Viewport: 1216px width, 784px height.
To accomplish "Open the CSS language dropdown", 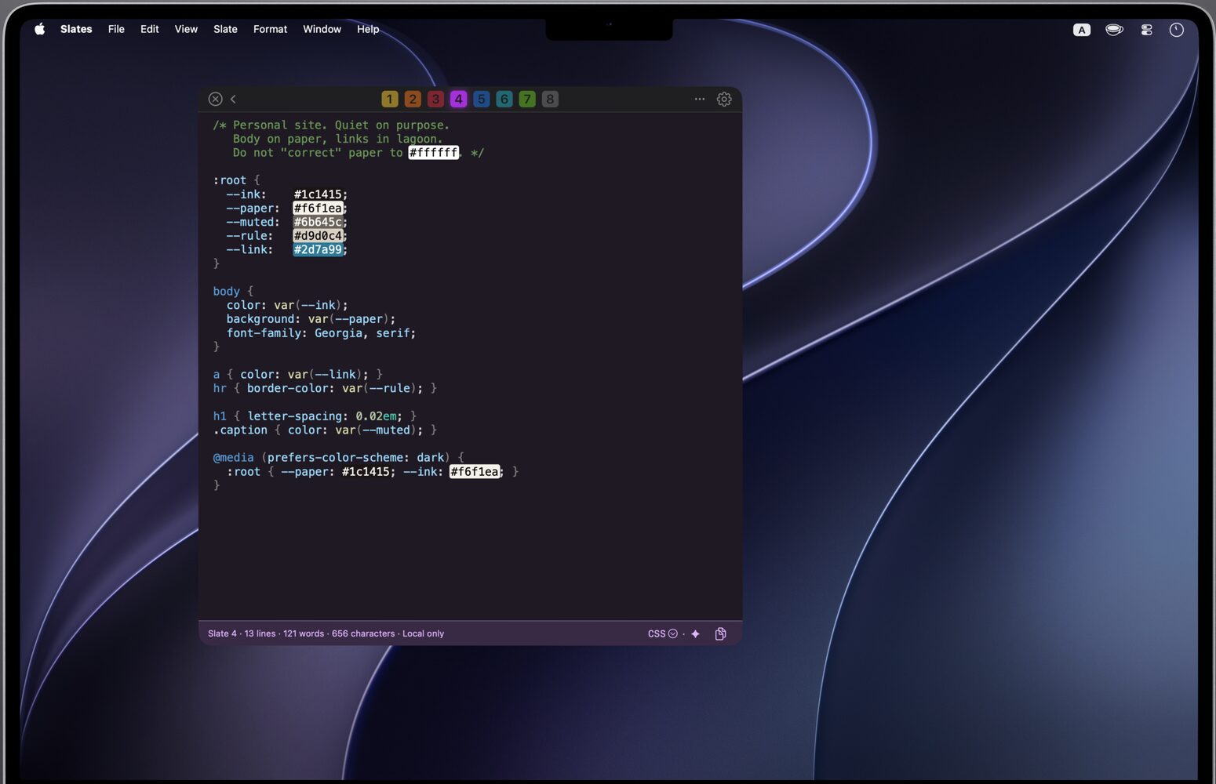I will [x=662, y=633].
